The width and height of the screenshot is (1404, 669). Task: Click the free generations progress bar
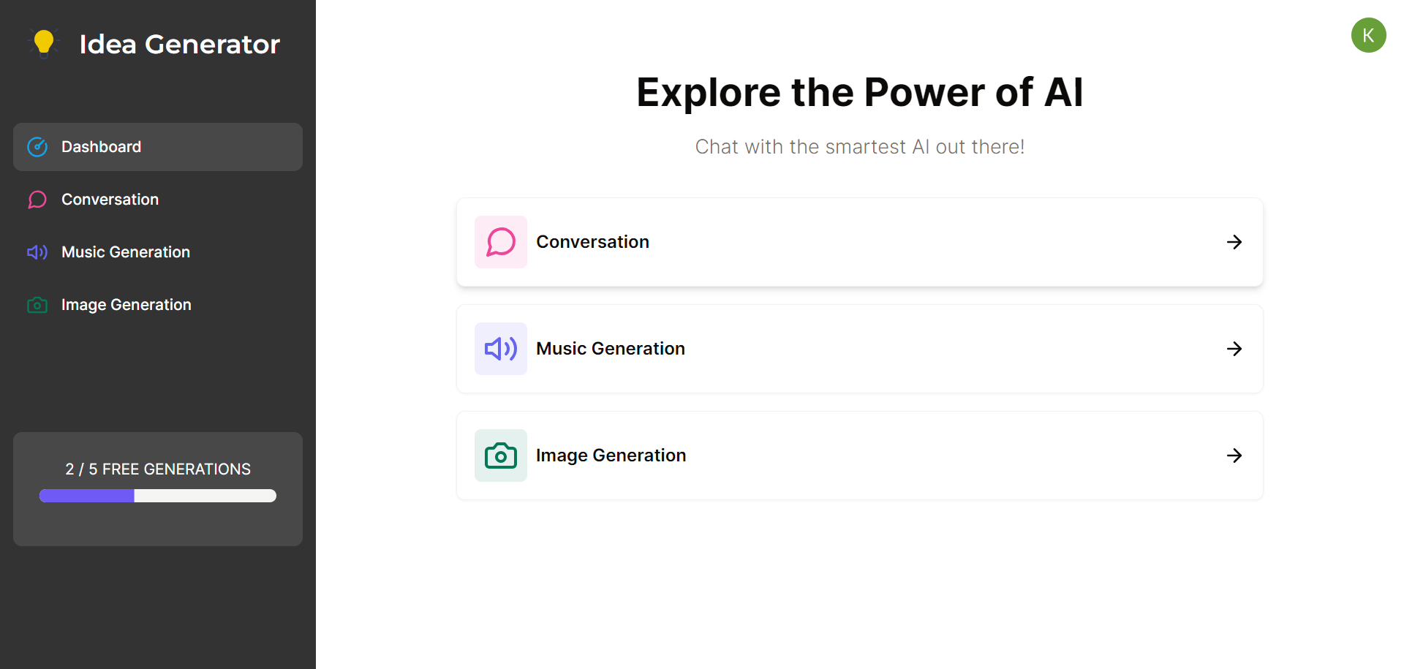point(158,496)
